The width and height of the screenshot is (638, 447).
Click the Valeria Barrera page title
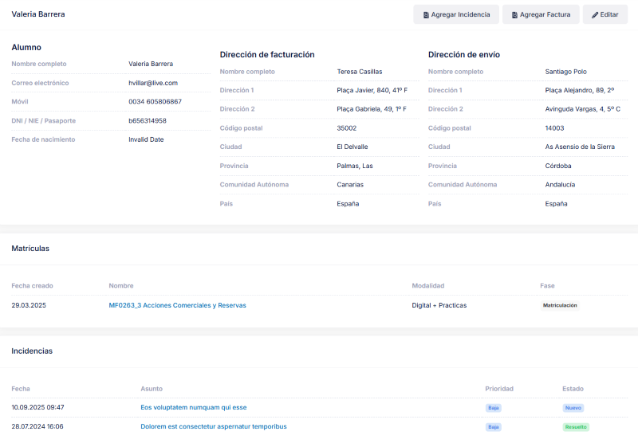(38, 14)
